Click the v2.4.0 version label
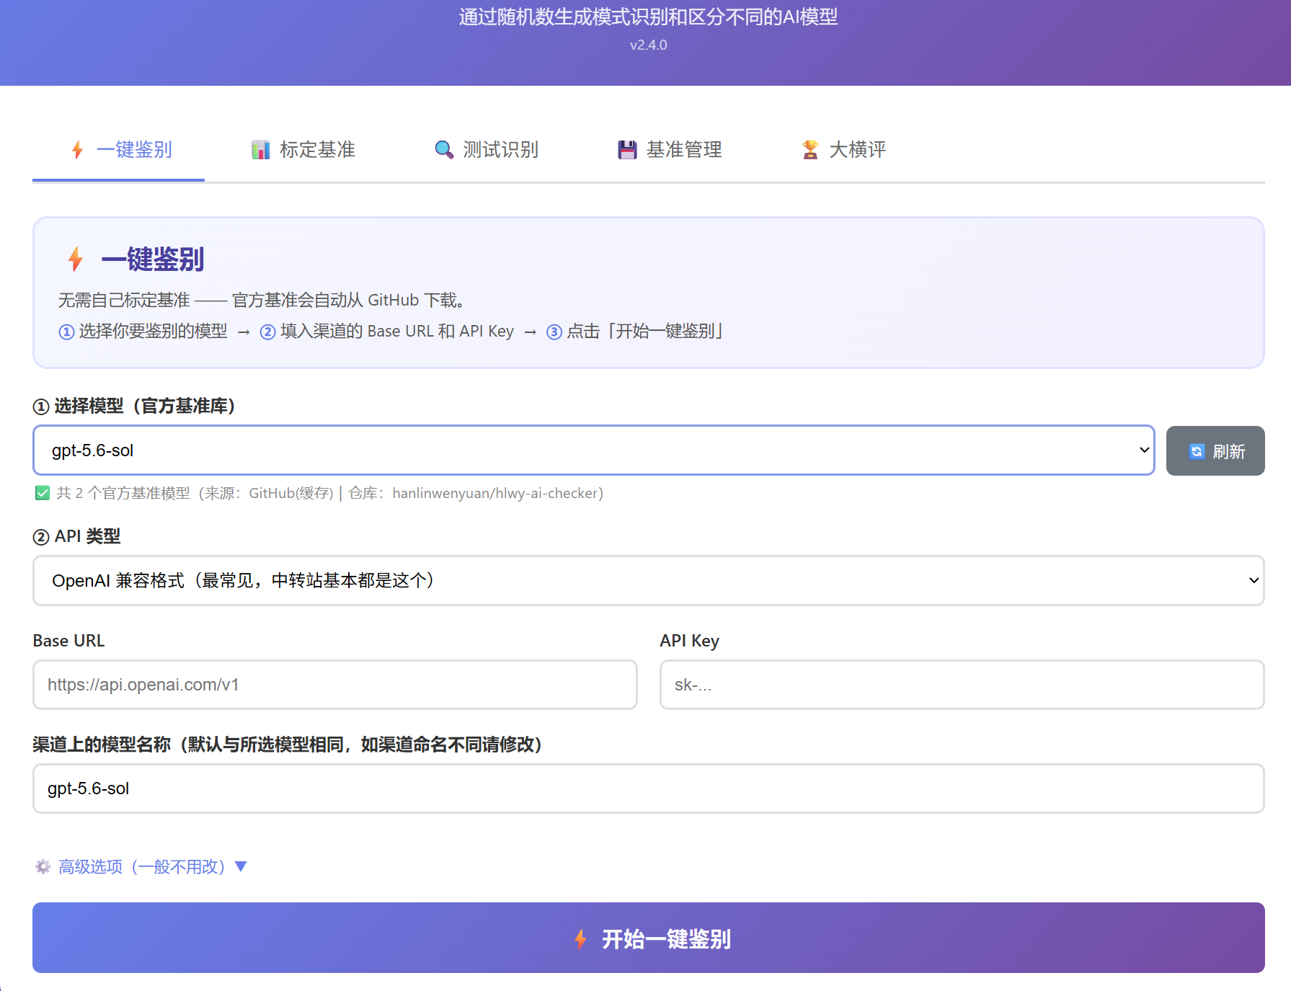 (648, 45)
